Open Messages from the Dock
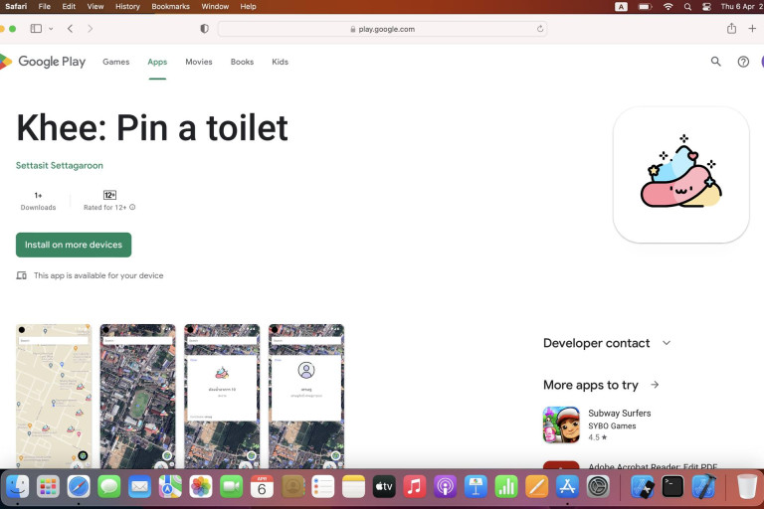Screen dimensions: 764x509 click(x=109, y=486)
